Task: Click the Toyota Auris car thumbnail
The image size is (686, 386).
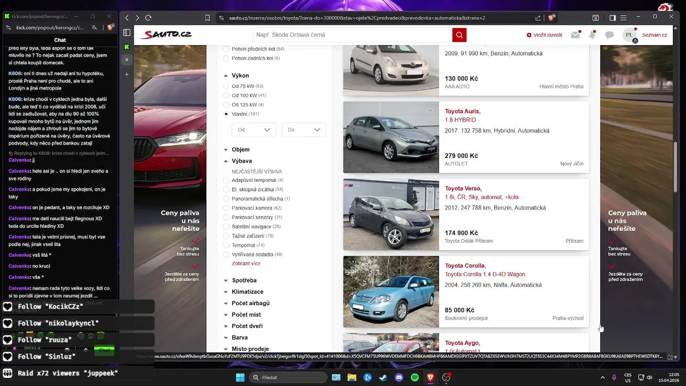Action: pos(391,137)
